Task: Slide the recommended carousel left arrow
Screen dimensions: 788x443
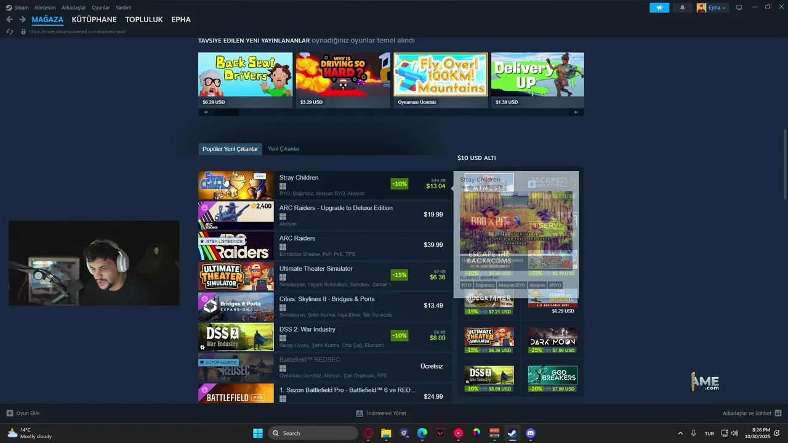Action: point(205,112)
